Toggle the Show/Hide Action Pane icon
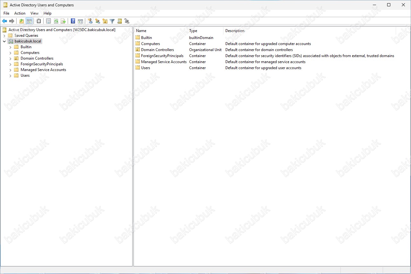This screenshot has width=411, height=274. click(x=80, y=21)
